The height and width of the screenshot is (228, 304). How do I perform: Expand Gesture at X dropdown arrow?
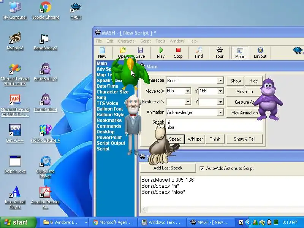coord(188,102)
